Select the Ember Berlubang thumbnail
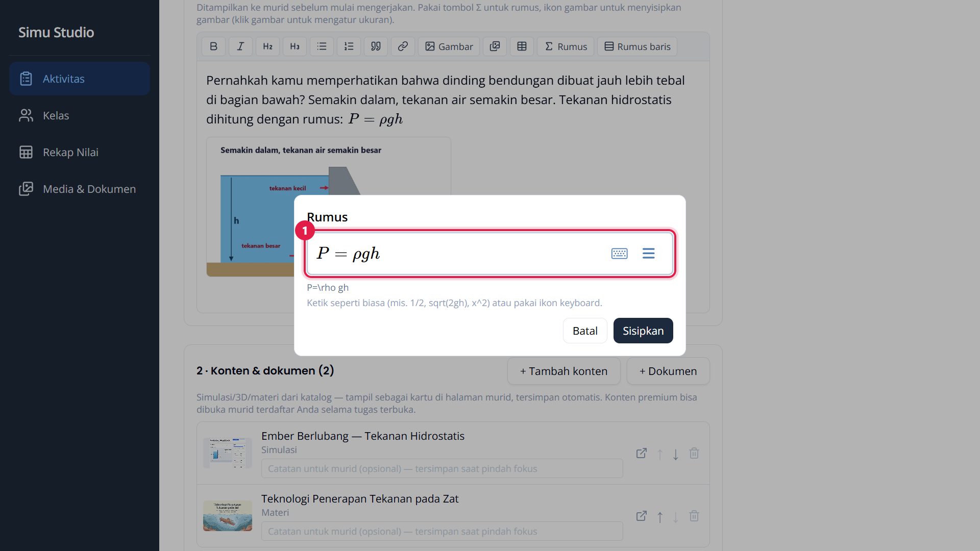The image size is (980, 551). click(x=228, y=453)
